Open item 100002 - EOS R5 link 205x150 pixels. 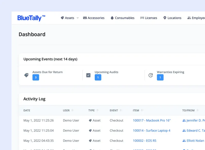coord(145,141)
